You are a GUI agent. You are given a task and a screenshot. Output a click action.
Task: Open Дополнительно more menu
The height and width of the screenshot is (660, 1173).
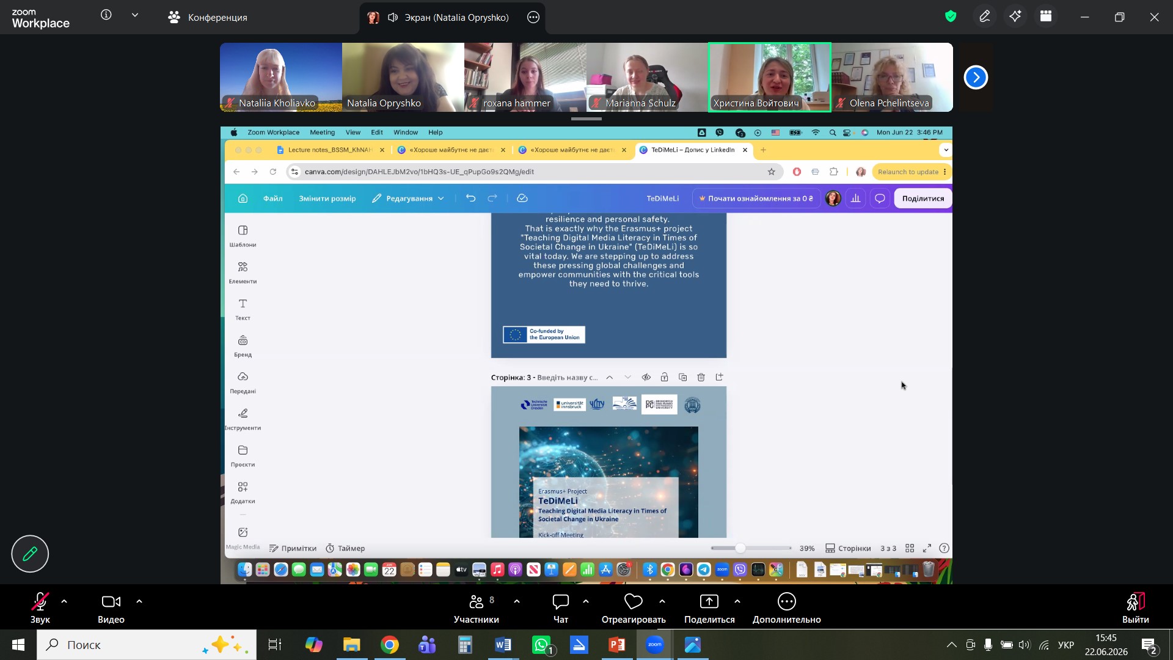point(787,608)
